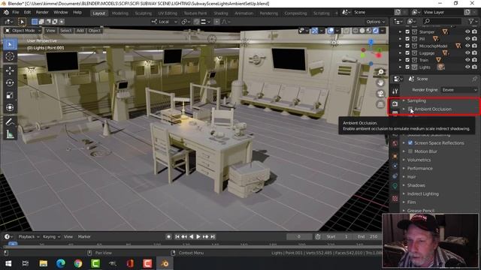Open the Object Mode dropdown
Image resolution: width=481 pixels, height=270 pixels.
pos(23,31)
